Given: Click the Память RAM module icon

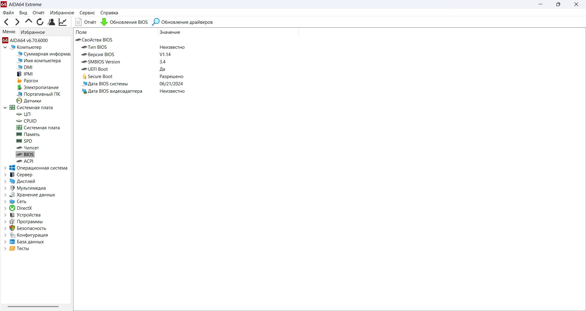Looking at the screenshot, I should (x=19, y=134).
